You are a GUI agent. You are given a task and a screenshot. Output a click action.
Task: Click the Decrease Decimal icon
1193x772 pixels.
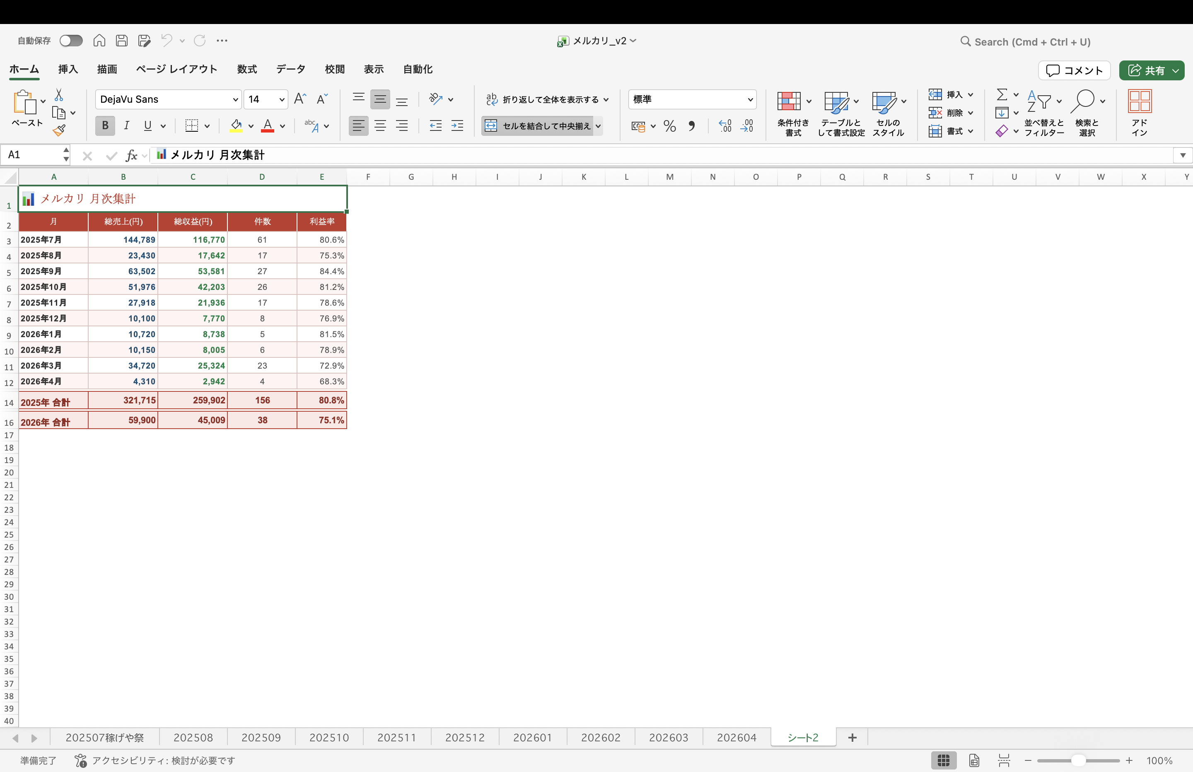point(747,126)
